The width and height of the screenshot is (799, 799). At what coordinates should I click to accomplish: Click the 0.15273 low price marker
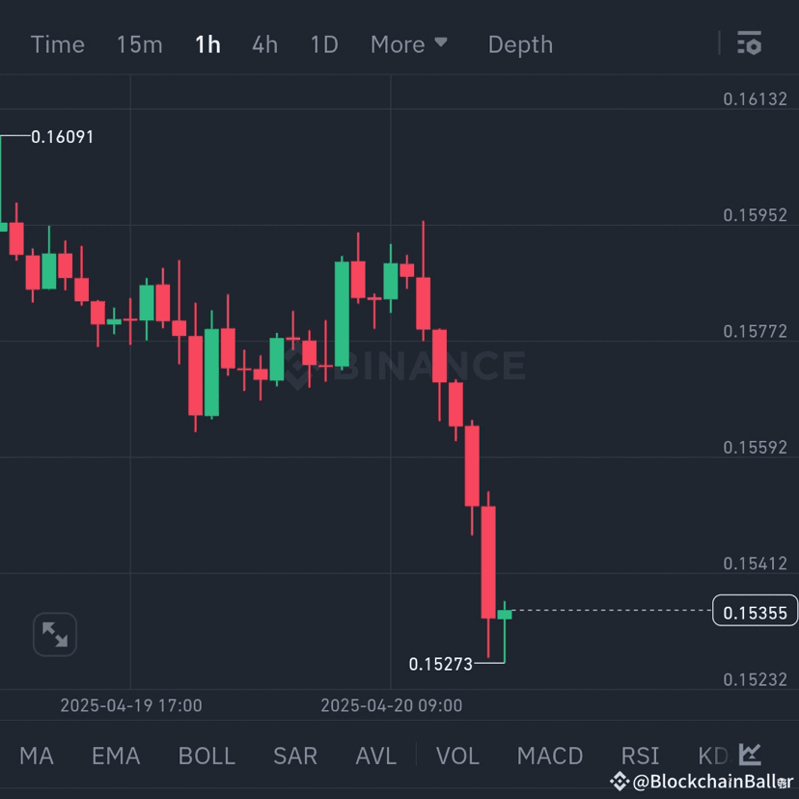click(x=441, y=664)
